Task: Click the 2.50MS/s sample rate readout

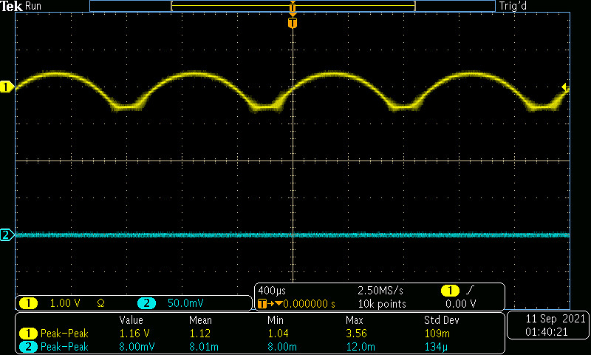Action: tap(380, 291)
